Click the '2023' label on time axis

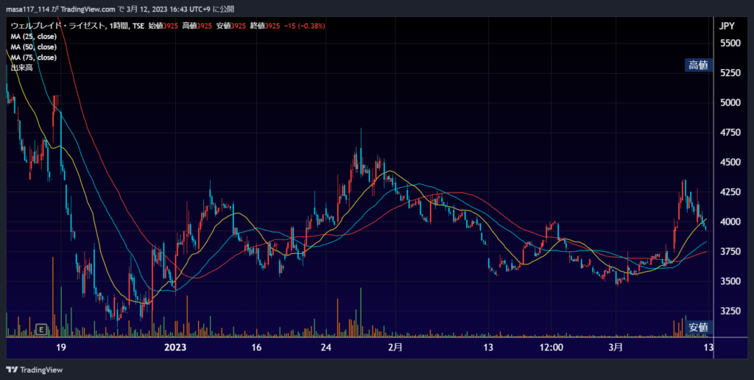click(176, 348)
